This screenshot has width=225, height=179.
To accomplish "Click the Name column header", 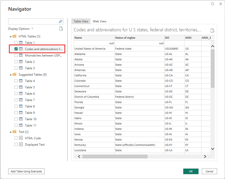I will 94,38.
